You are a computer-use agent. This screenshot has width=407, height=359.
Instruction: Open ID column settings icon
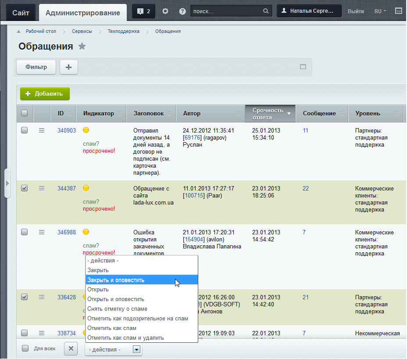tap(69, 114)
